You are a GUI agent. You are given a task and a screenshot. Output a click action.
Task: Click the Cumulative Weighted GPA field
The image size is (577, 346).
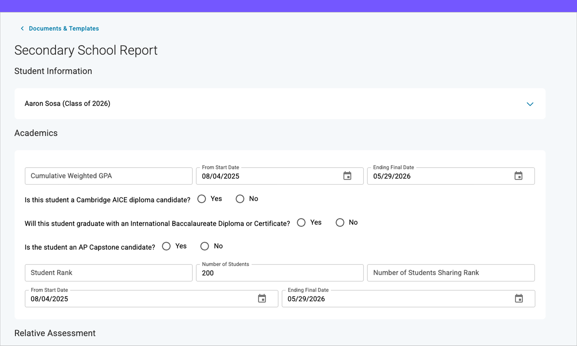[108, 176]
